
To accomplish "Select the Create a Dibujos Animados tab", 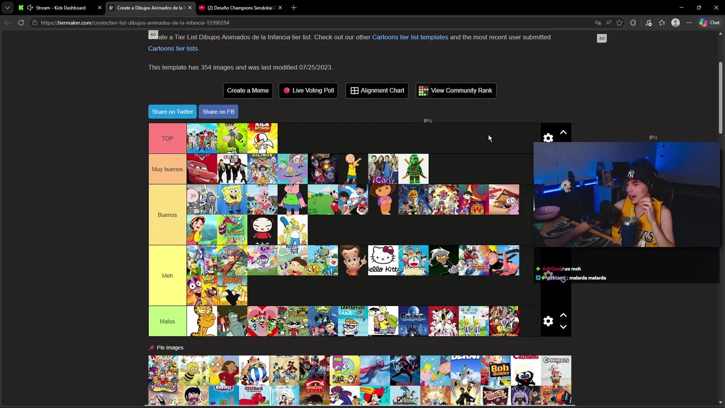I will 150,8.
